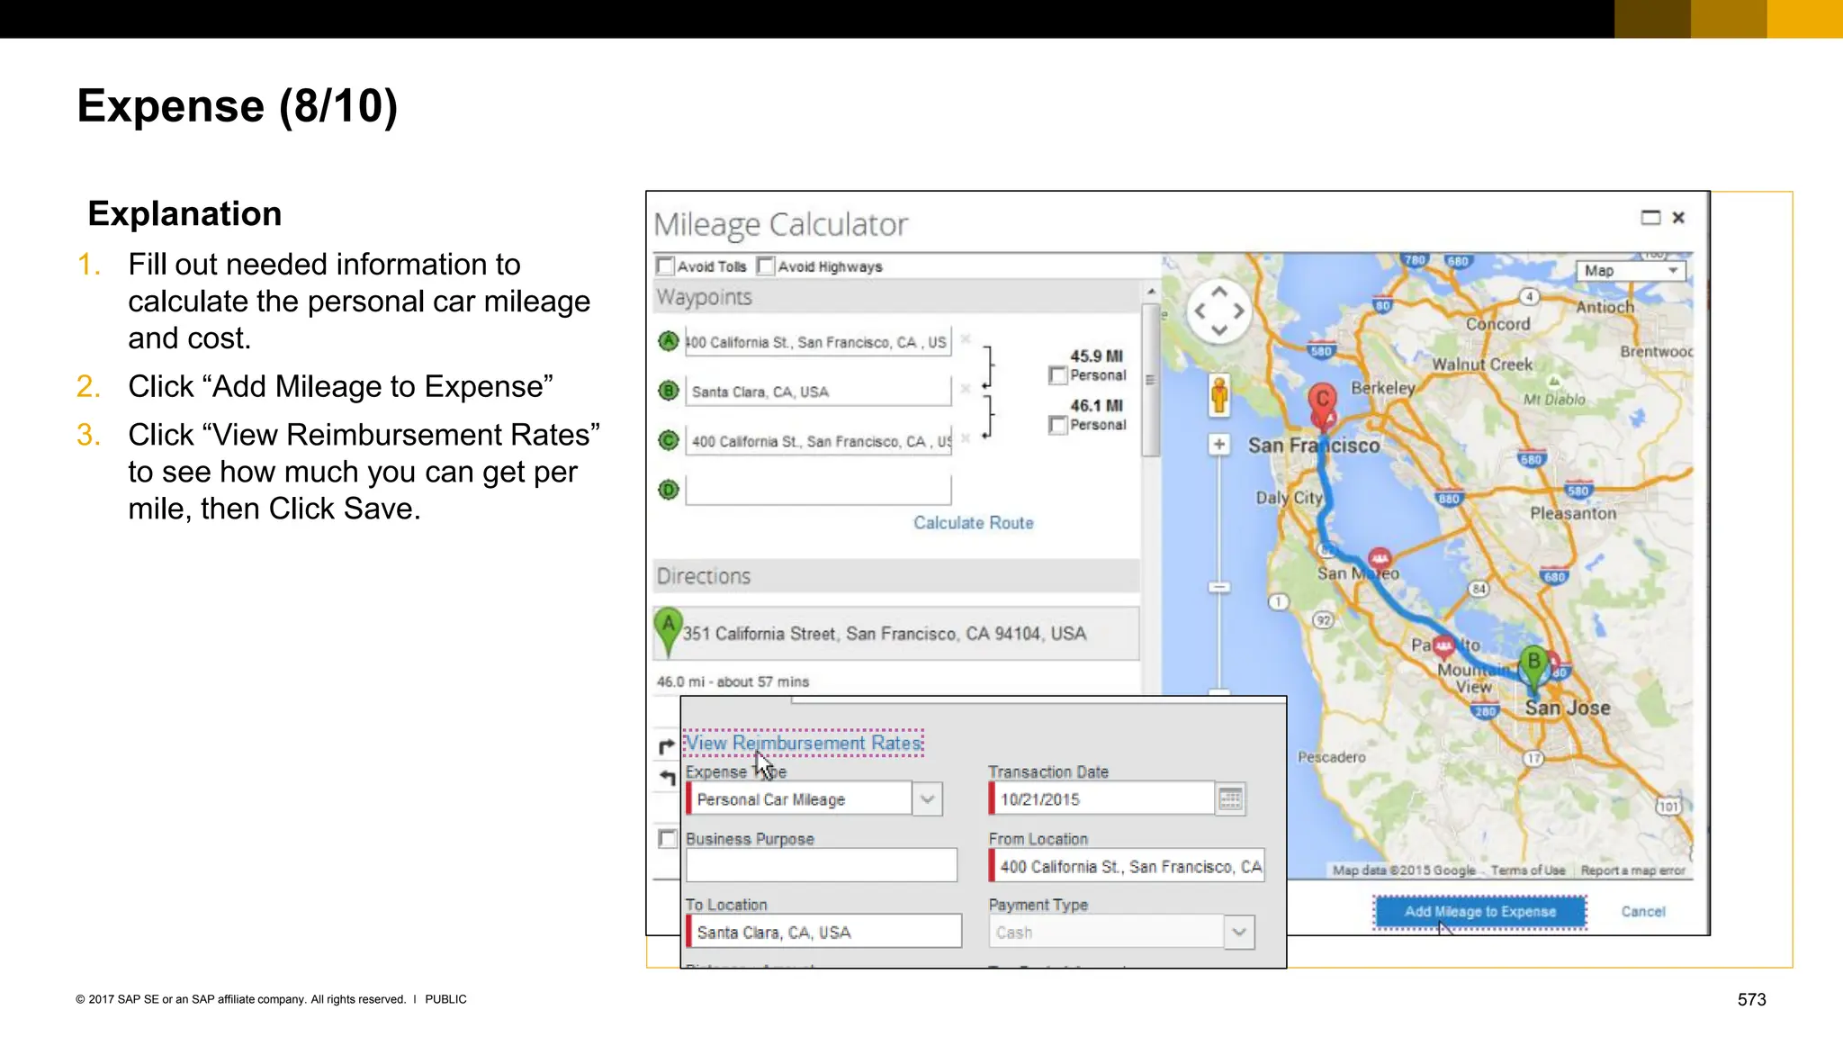Open the Map type dropdown
1843x1037 pixels.
pos(1630,271)
